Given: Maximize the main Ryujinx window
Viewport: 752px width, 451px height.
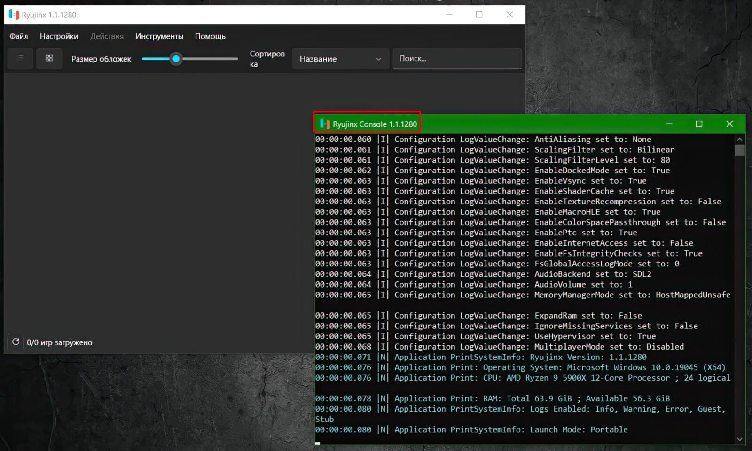Looking at the screenshot, I should coord(479,15).
